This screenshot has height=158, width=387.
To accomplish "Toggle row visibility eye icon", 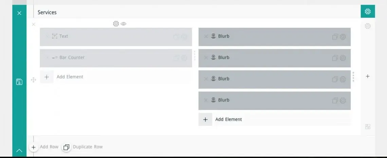I will pos(124,24).
